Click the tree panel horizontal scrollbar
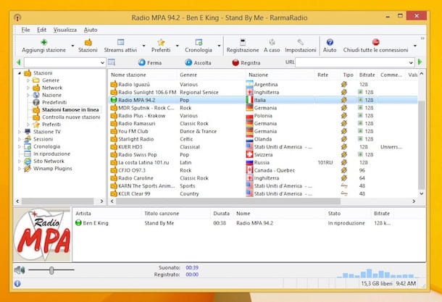The image size is (442, 302). 58,201
